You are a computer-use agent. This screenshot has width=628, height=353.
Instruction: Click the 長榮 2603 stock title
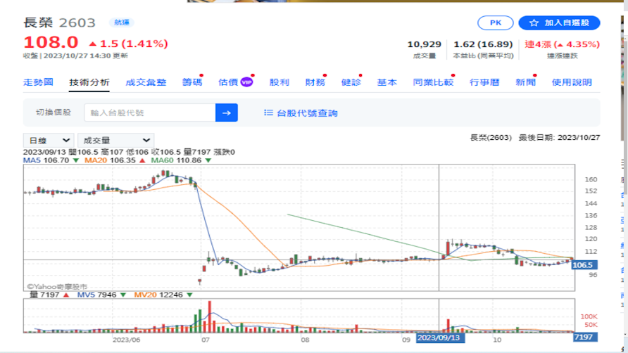pyautogui.click(x=59, y=23)
